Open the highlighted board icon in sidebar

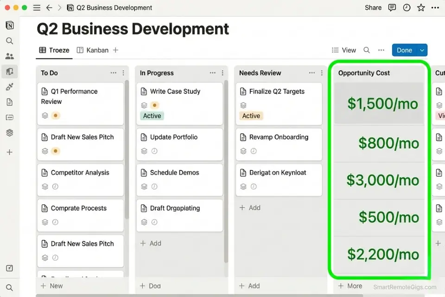click(10, 71)
